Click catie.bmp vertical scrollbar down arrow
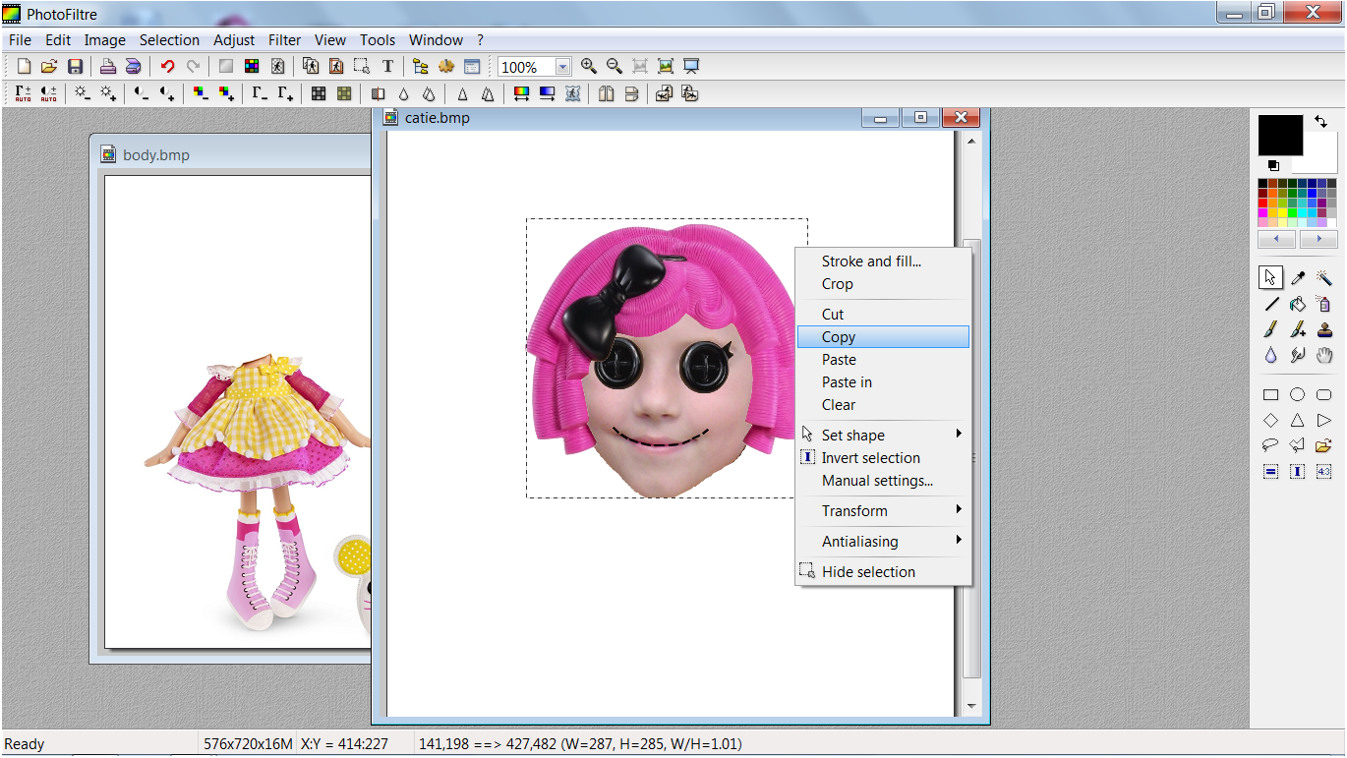Image resolution: width=1347 pixels, height=758 pixels. (x=971, y=706)
